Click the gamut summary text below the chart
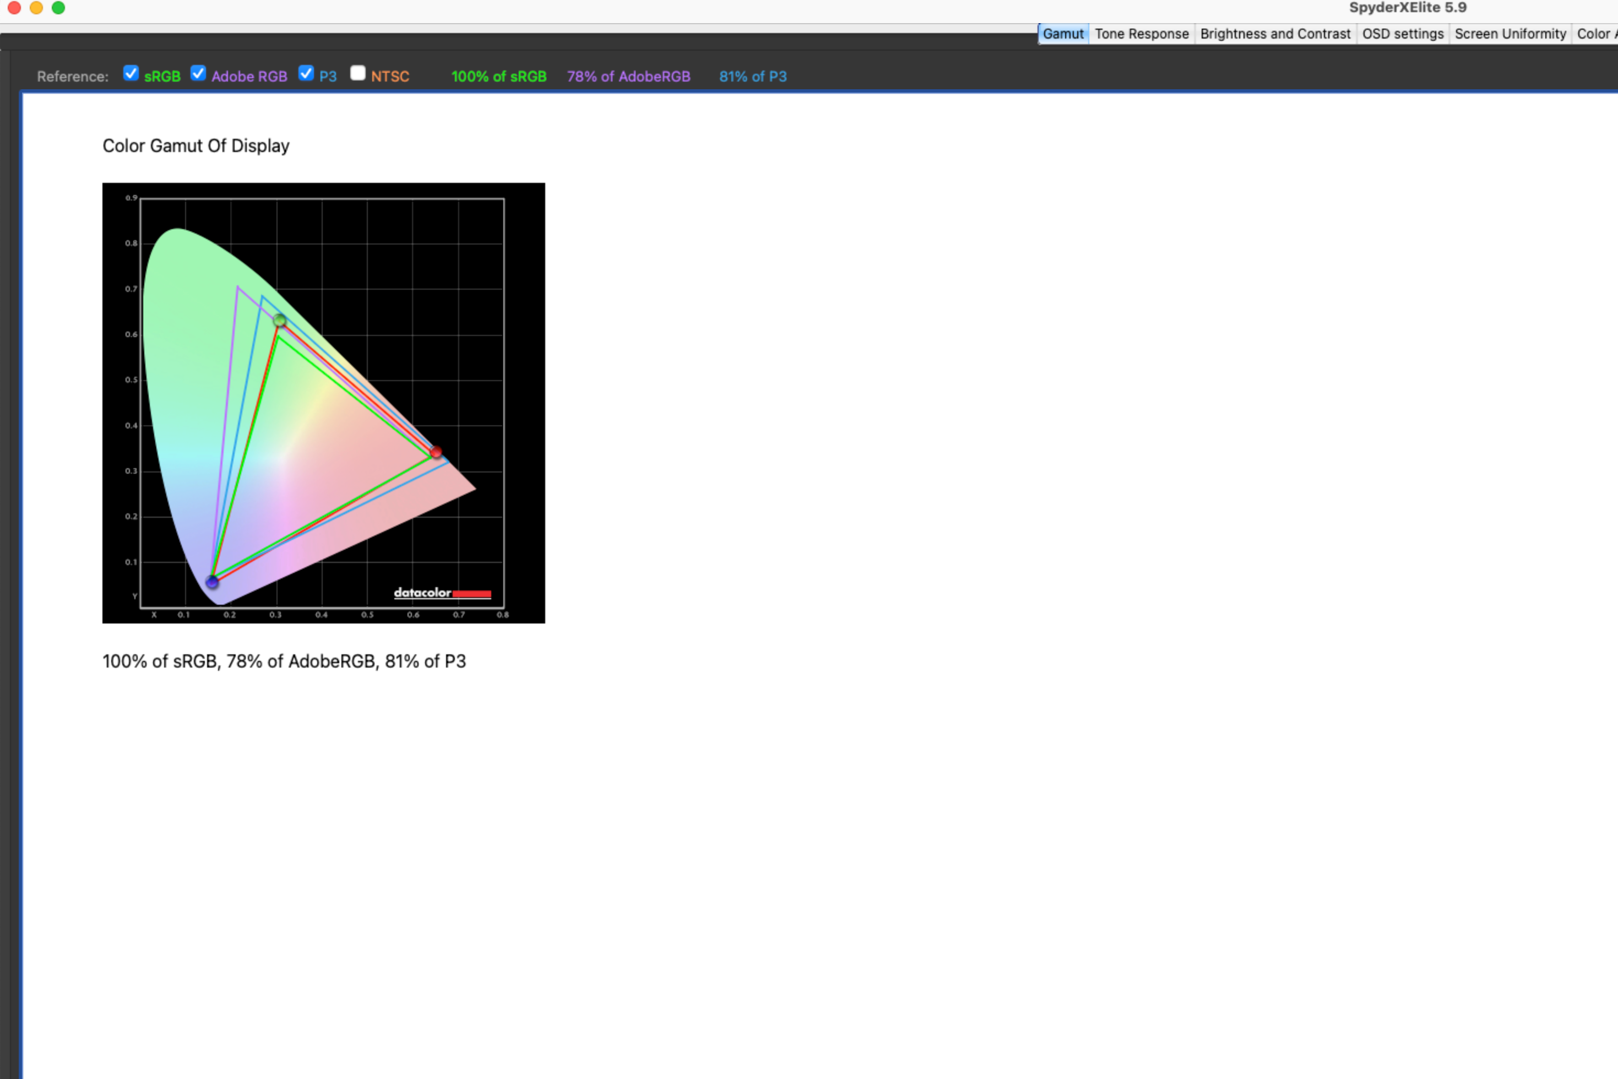Screen dimensions: 1618x1079 point(284,662)
